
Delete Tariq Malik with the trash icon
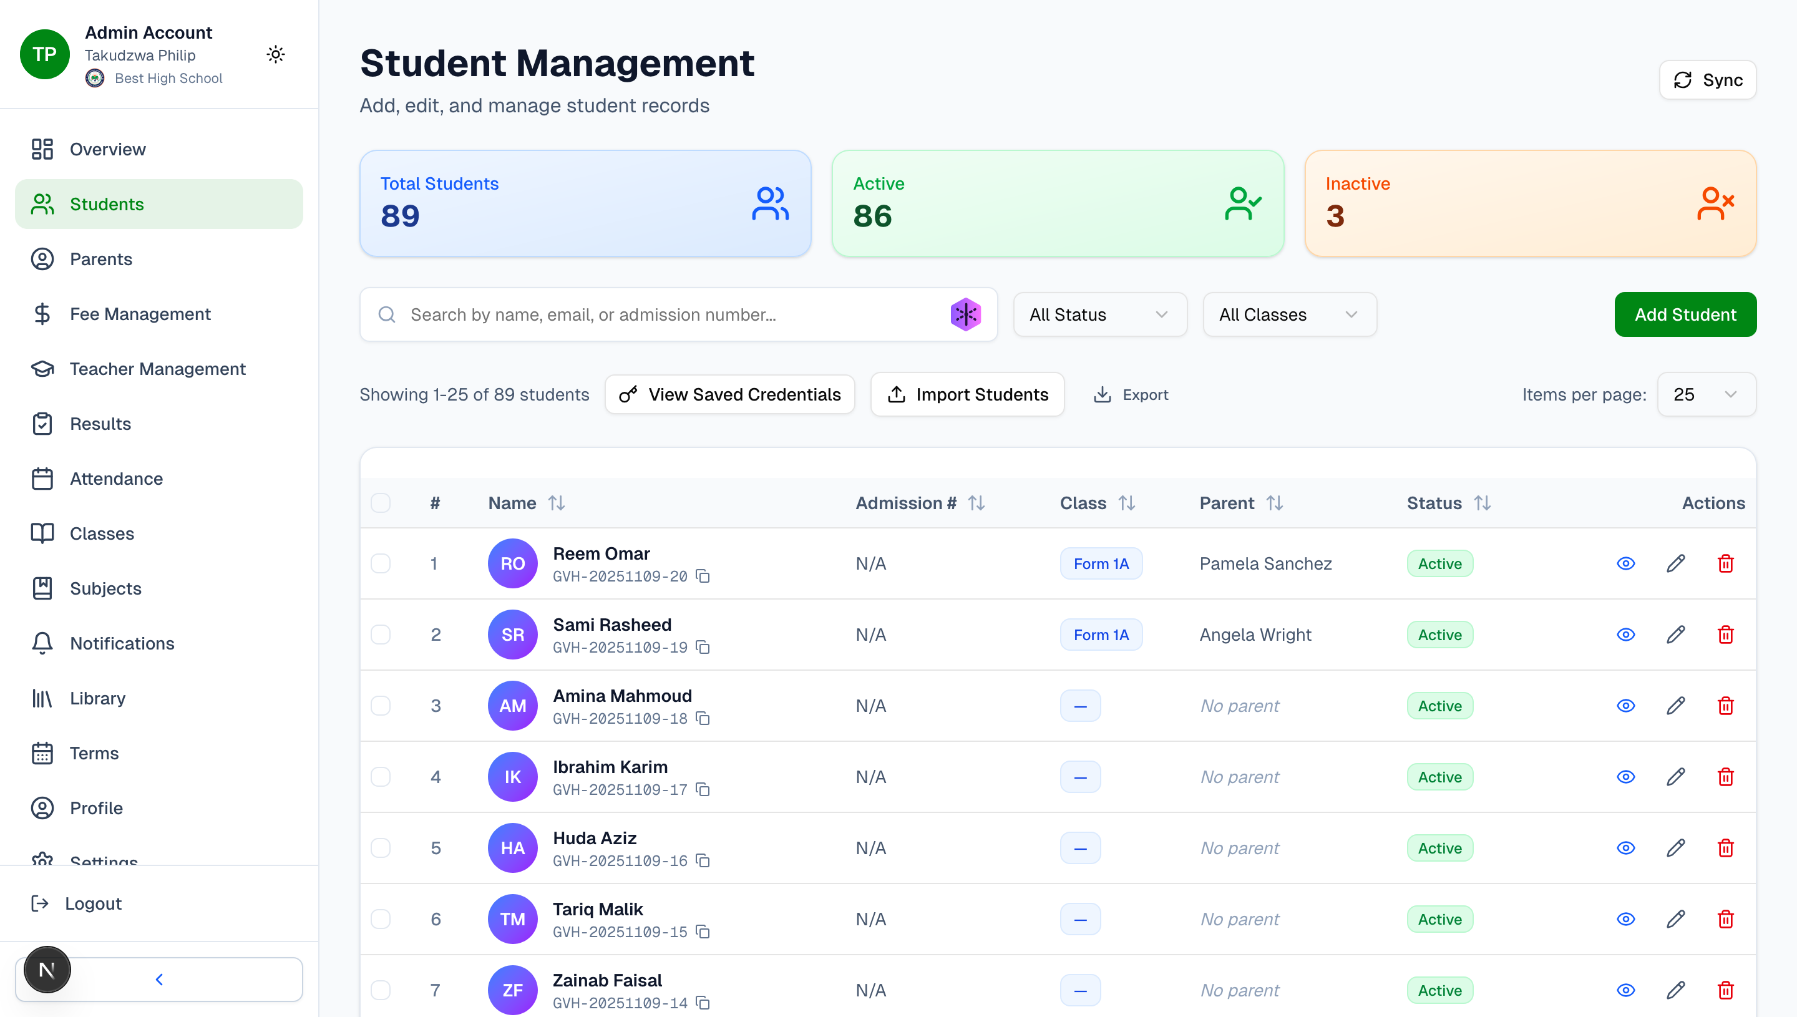tap(1726, 919)
